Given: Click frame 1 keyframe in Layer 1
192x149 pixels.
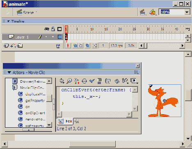Looking at the screenshot, I should (x=66, y=37).
